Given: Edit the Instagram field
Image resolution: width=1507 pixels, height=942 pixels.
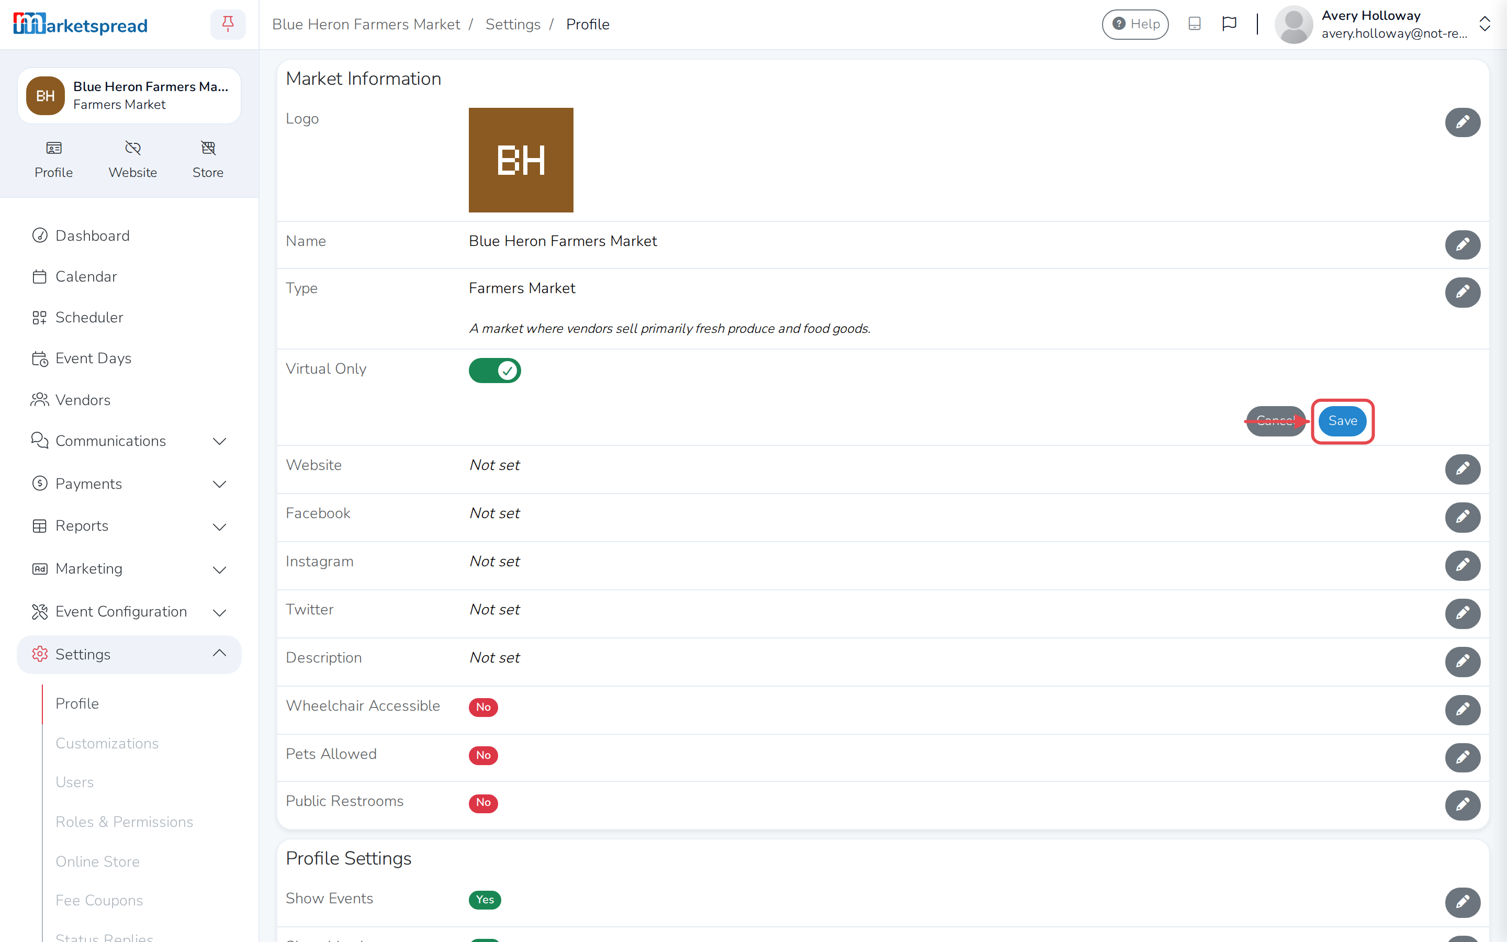Looking at the screenshot, I should (x=1462, y=565).
